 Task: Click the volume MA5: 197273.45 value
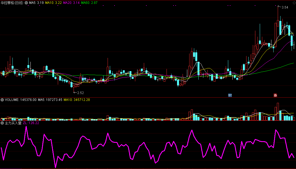point(50,100)
